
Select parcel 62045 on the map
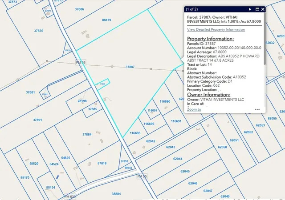(185, 171)
